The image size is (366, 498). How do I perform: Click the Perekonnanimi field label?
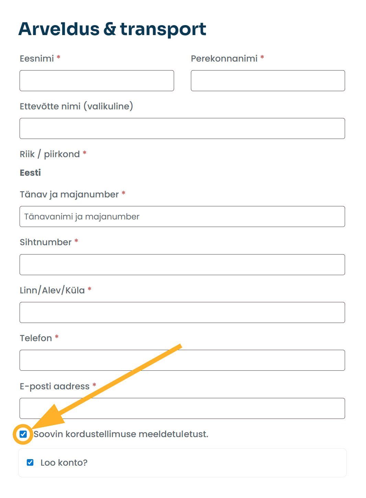(224, 58)
